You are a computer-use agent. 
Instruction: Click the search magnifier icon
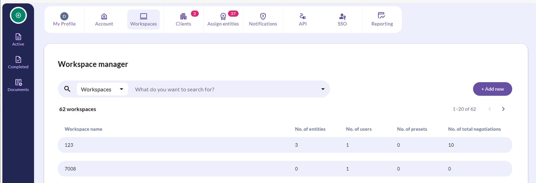(67, 89)
